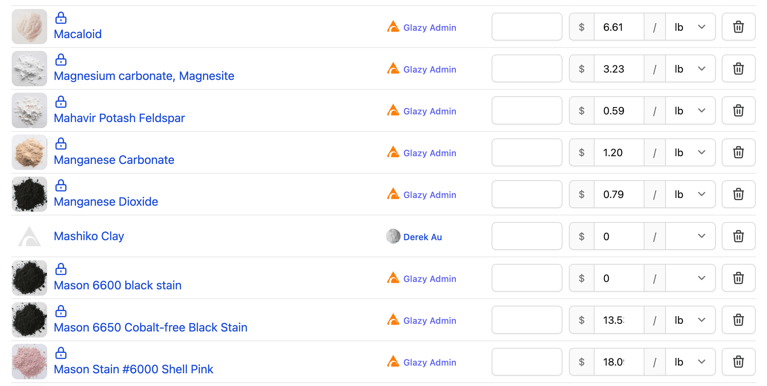The image size is (767, 386).
Task: Click the Mason Stain Shell Pink thumbnail
Action: 29,362
